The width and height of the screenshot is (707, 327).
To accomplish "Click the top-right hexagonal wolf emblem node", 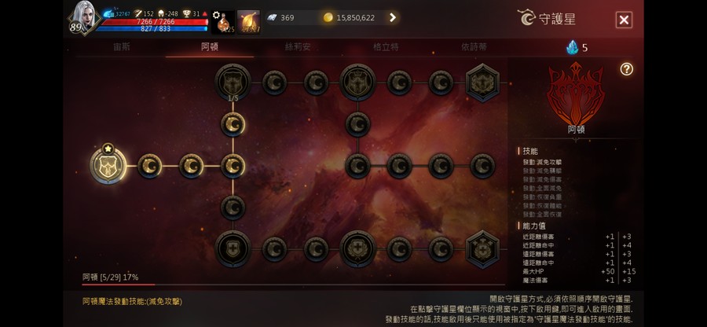I will click(x=482, y=83).
